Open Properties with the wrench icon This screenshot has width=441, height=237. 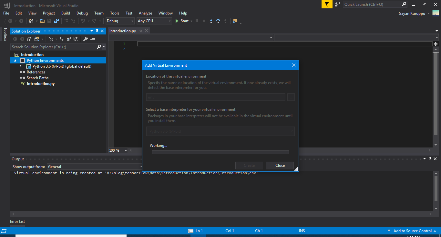pyautogui.click(x=86, y=39)
